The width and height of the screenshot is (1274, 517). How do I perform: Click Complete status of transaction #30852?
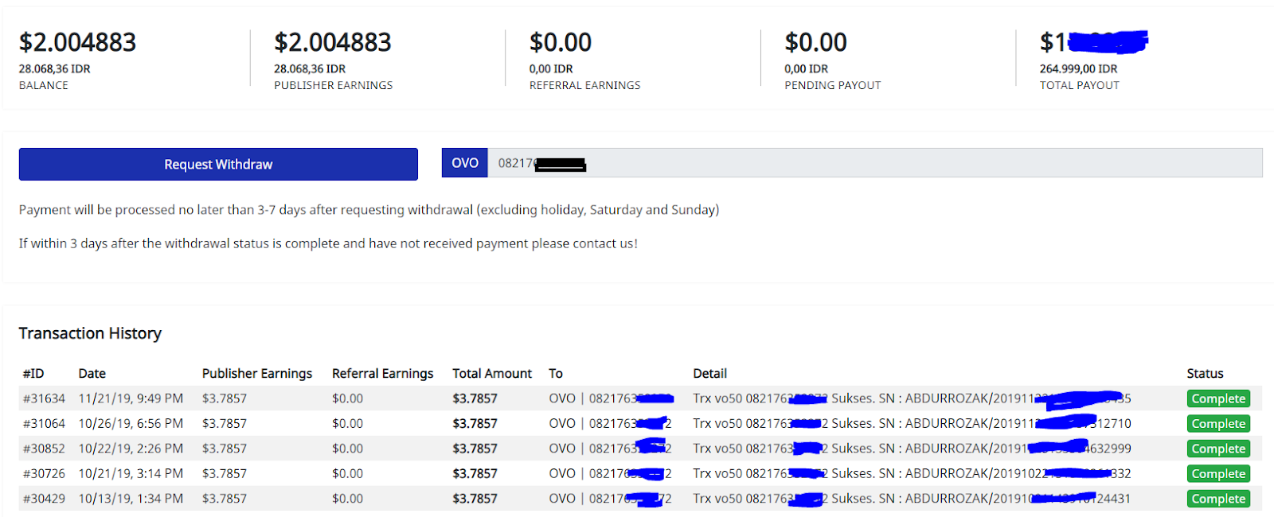click(x=1218, y=449)
